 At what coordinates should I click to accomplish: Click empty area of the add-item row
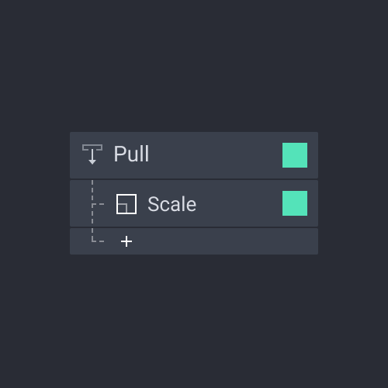220,241
